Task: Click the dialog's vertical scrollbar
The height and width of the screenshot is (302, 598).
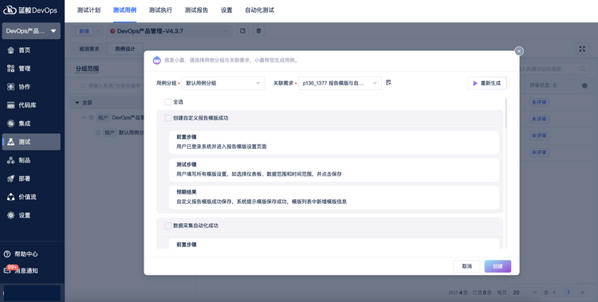Action: pos(506,113)
